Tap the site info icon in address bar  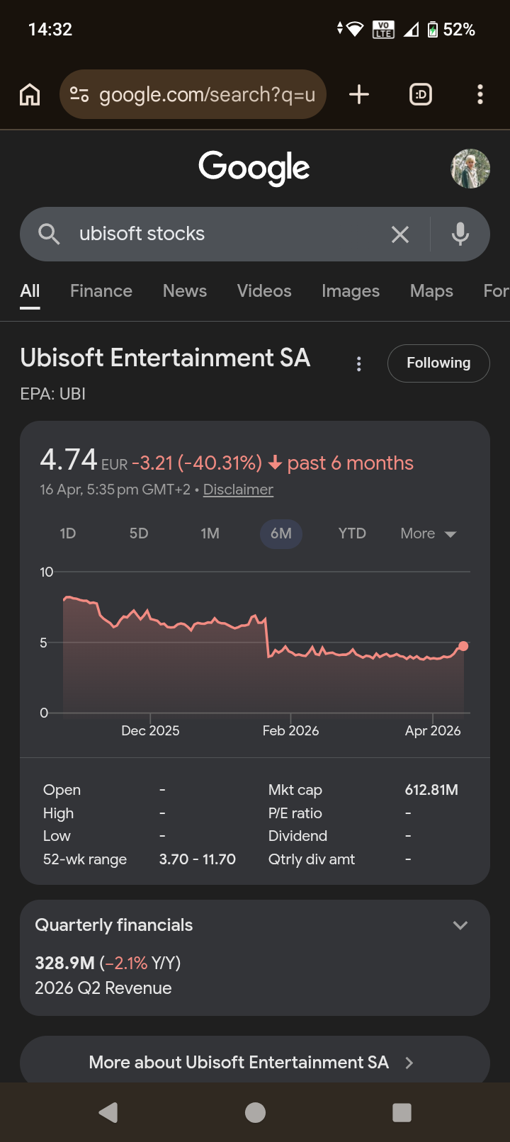[x=79, y=94]
